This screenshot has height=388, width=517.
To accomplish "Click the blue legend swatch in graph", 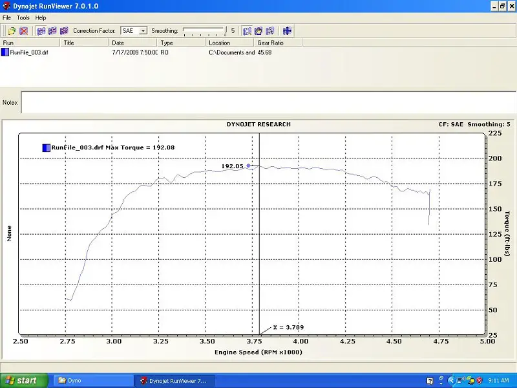I will [x=46, y=147].
